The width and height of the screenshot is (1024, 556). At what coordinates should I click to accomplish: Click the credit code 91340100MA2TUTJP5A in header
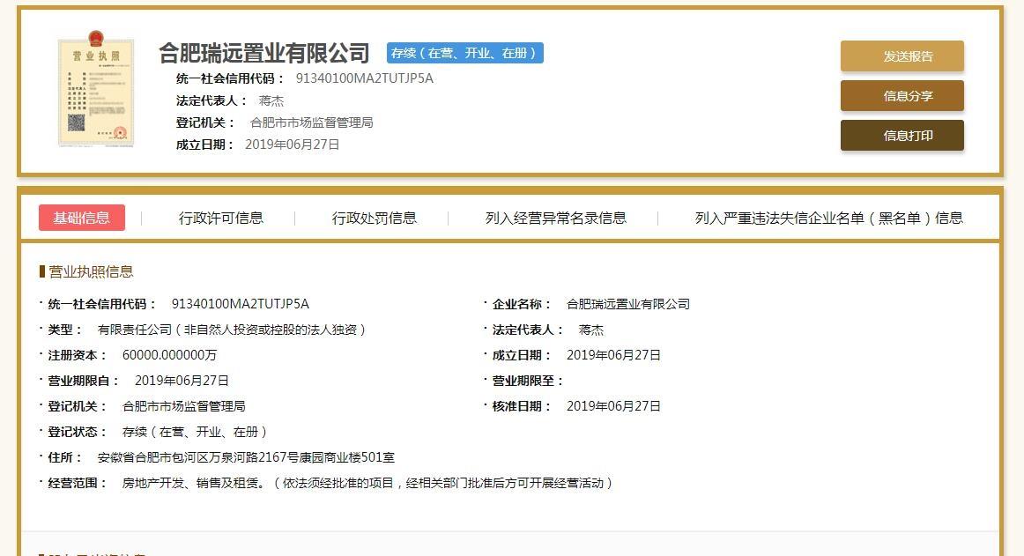tap(365, 78)
